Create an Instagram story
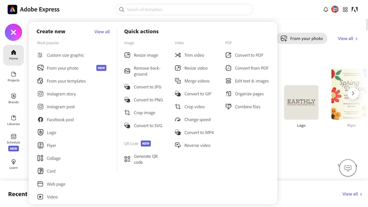This screenshot has height=207, width=368. click(x=57, y=94)
